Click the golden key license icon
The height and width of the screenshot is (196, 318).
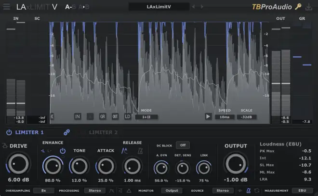click(x=298, y=7)
